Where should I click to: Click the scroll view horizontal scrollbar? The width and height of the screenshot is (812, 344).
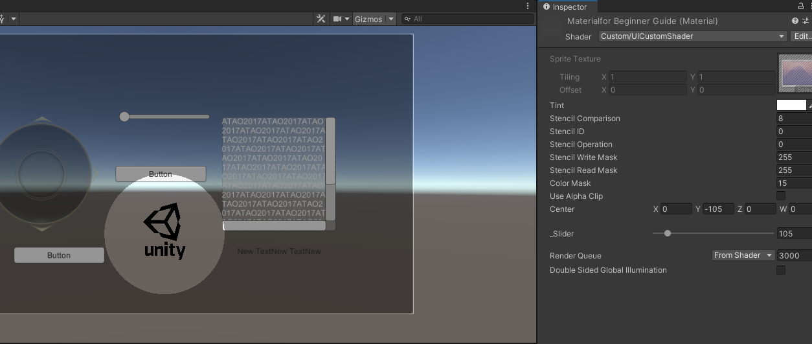click(x=274, y=225)
